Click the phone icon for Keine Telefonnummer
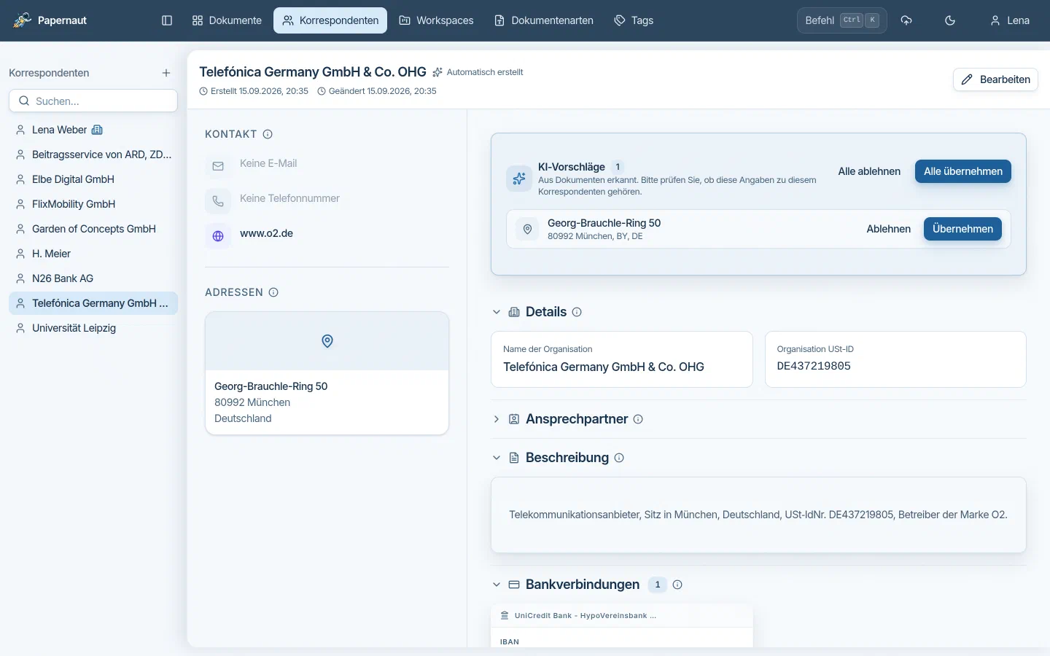Screen dimensions: 1050x656 pyautogui.click(x=218, y=201)
